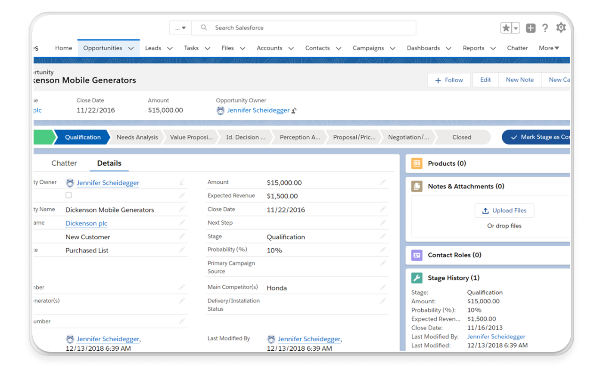Viewport: 603px width, 389px height.
Task: Click the Stage History wrench icon
Action: point(417,278)
